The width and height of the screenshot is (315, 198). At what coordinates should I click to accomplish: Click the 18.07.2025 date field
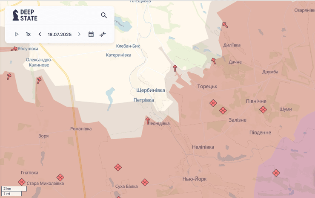60,34
